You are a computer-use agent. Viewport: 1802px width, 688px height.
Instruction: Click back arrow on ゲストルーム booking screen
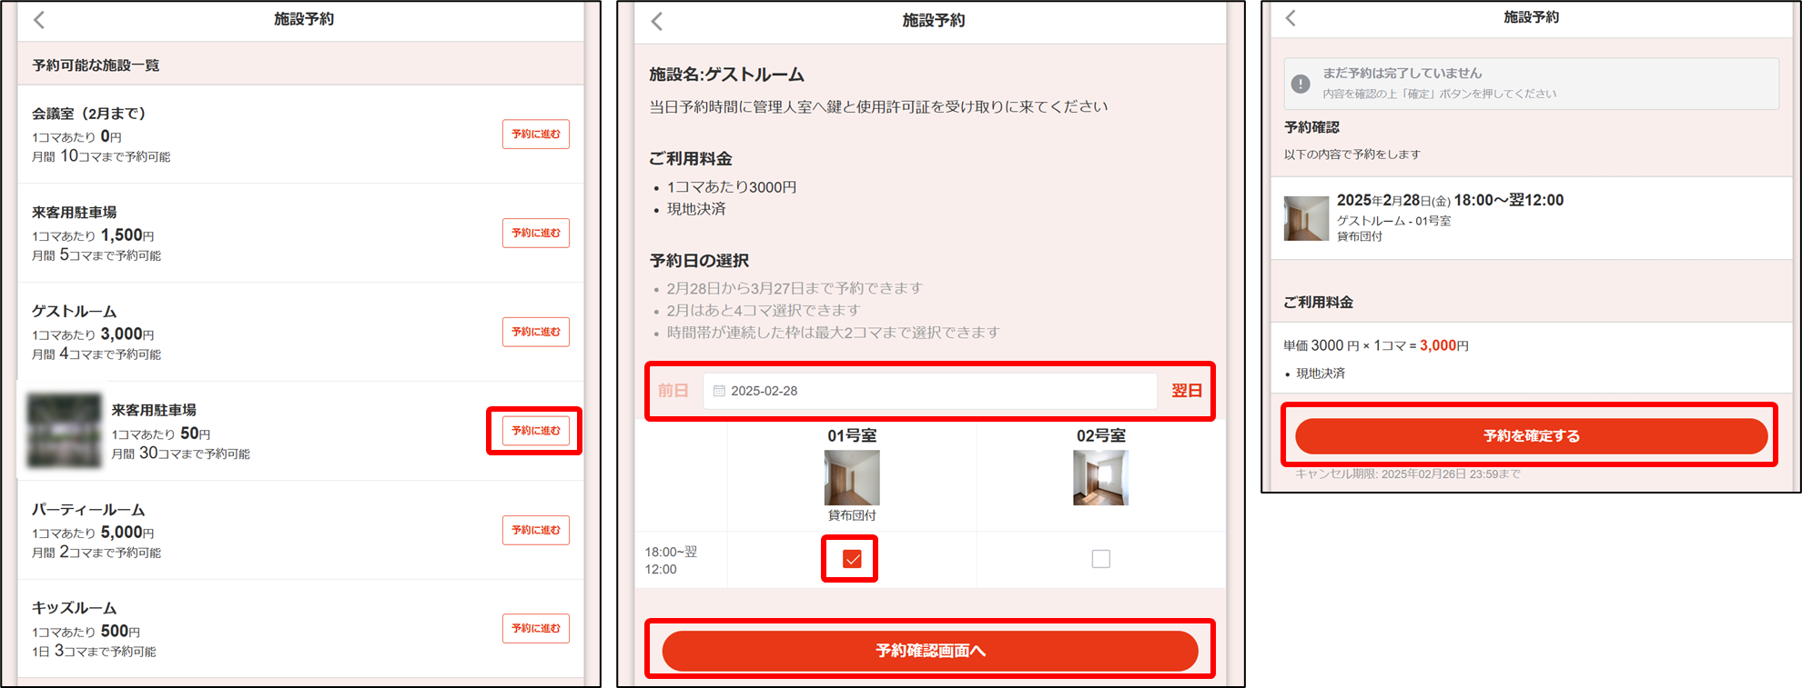pyautogui.click(x=657, y=21)
